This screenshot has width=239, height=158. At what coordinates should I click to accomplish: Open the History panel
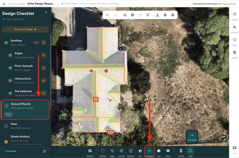tap(234, 41)
